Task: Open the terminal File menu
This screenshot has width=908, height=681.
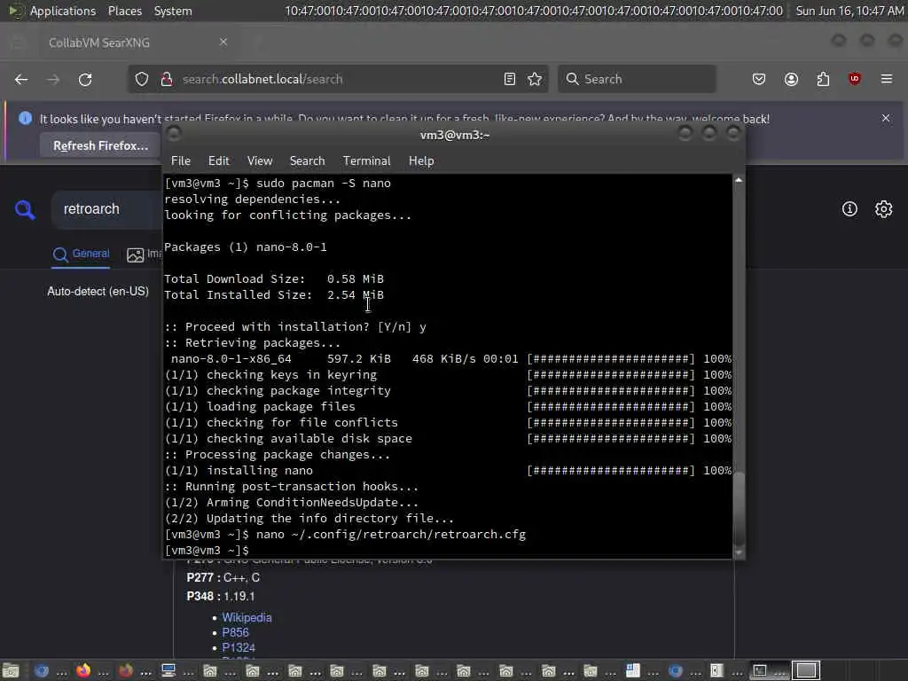Action: pyautogui.click(x=181, y=161)
